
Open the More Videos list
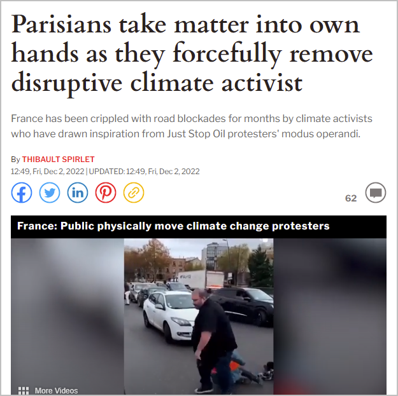pos(56,390)
